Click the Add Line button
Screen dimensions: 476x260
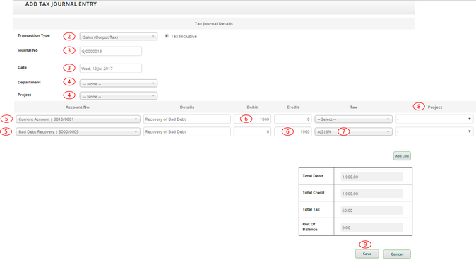click(402, 156)
